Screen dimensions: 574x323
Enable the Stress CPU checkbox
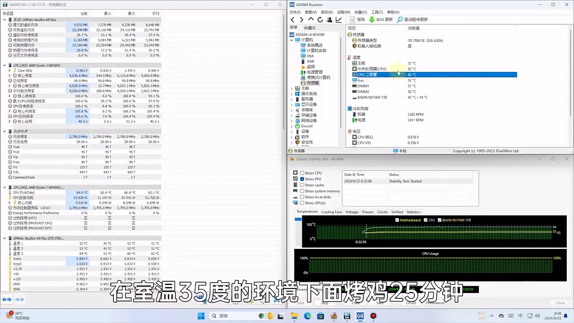tap(302, 173)
